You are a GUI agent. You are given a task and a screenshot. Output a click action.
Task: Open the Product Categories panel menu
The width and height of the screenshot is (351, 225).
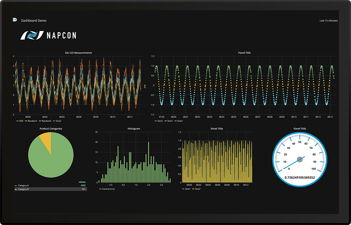click(x=51, y=128)
